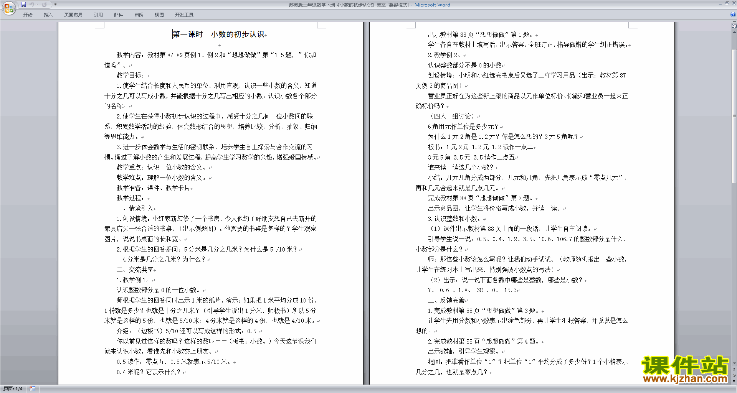Image resolution: width=737 pixels, height=393 pixels.
Task: Click the line 谁来读一读这几个小数？
Action: (461, 167)
